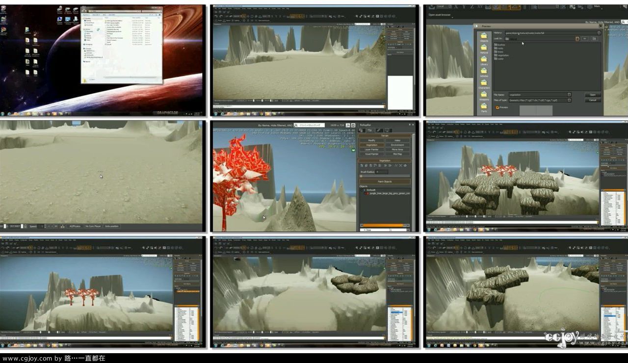Click the Voxel Painter button
This screenshot has height=363, width=628.
point(372,154)
